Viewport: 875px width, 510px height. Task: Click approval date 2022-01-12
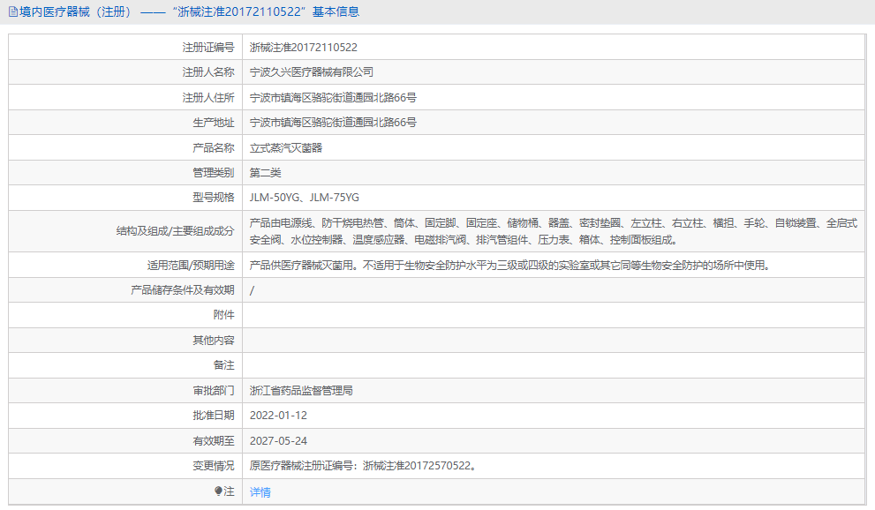(278, 416)
